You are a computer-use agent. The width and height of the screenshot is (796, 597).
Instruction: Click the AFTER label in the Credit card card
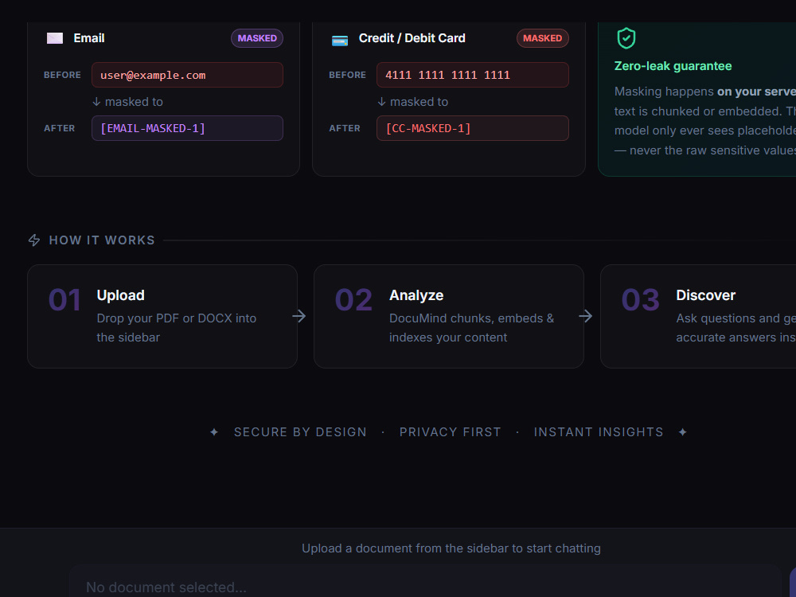click(344, 128)
